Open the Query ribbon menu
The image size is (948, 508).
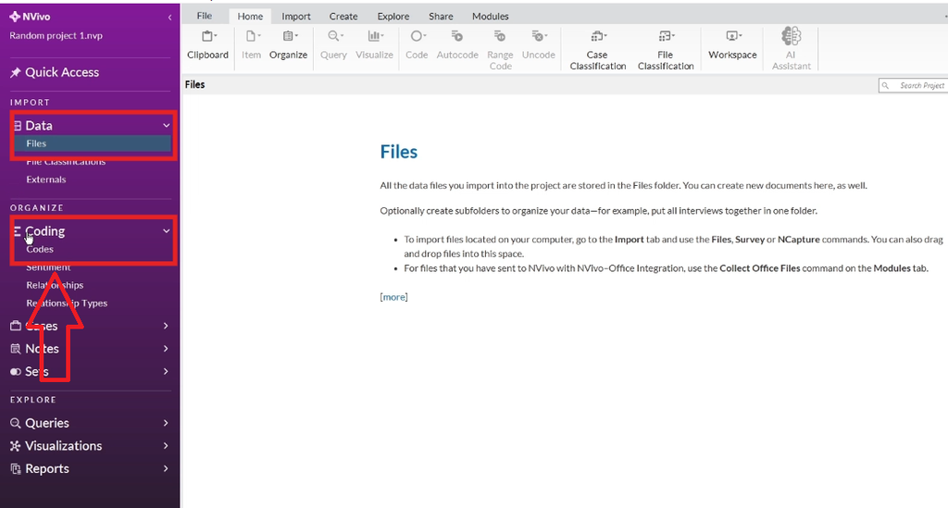point(333,44)
